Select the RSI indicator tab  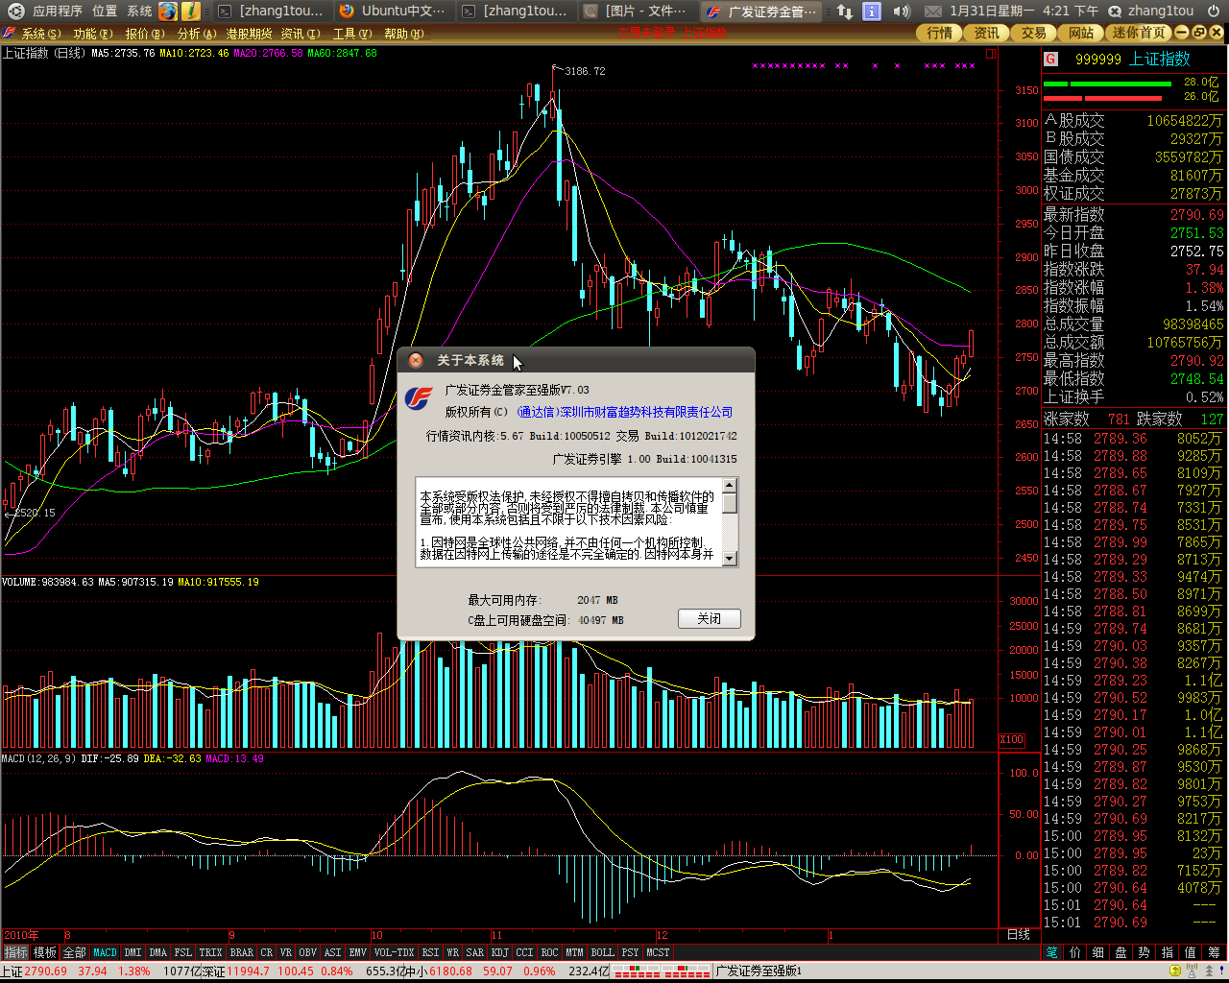431,952
